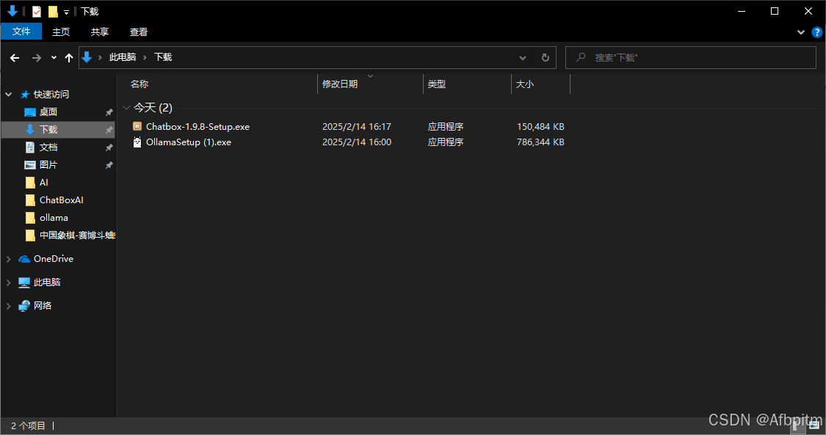Open the recent locations dropdown arrow
Screen dimensions: 826x435
pos(54,57)
